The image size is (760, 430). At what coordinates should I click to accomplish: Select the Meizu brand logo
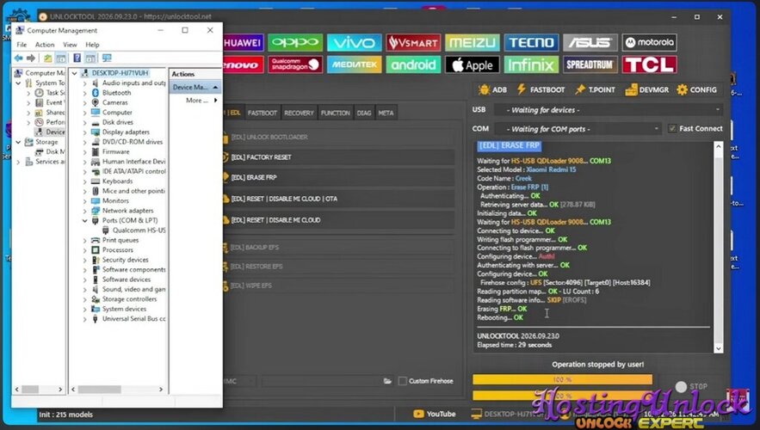pos(472,43)
